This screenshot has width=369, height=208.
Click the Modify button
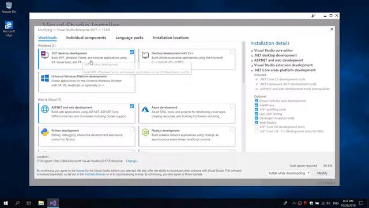[322, 173]
